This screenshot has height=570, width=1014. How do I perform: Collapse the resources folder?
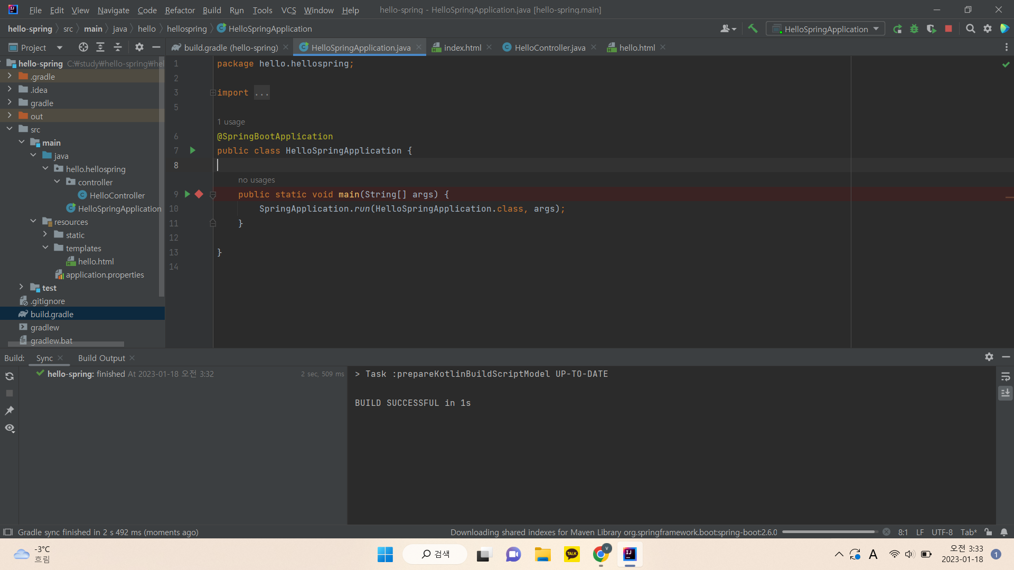tap(33, 222)
